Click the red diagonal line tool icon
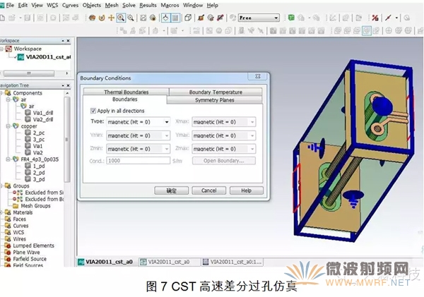The height and width of the screenshot is (297, 424). click(388, 18)
